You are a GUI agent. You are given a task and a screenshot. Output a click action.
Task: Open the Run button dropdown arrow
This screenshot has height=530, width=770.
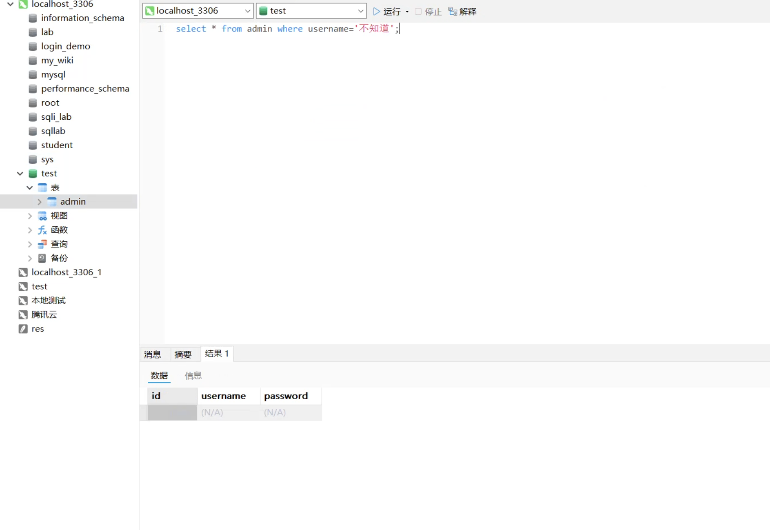(407, 12)
